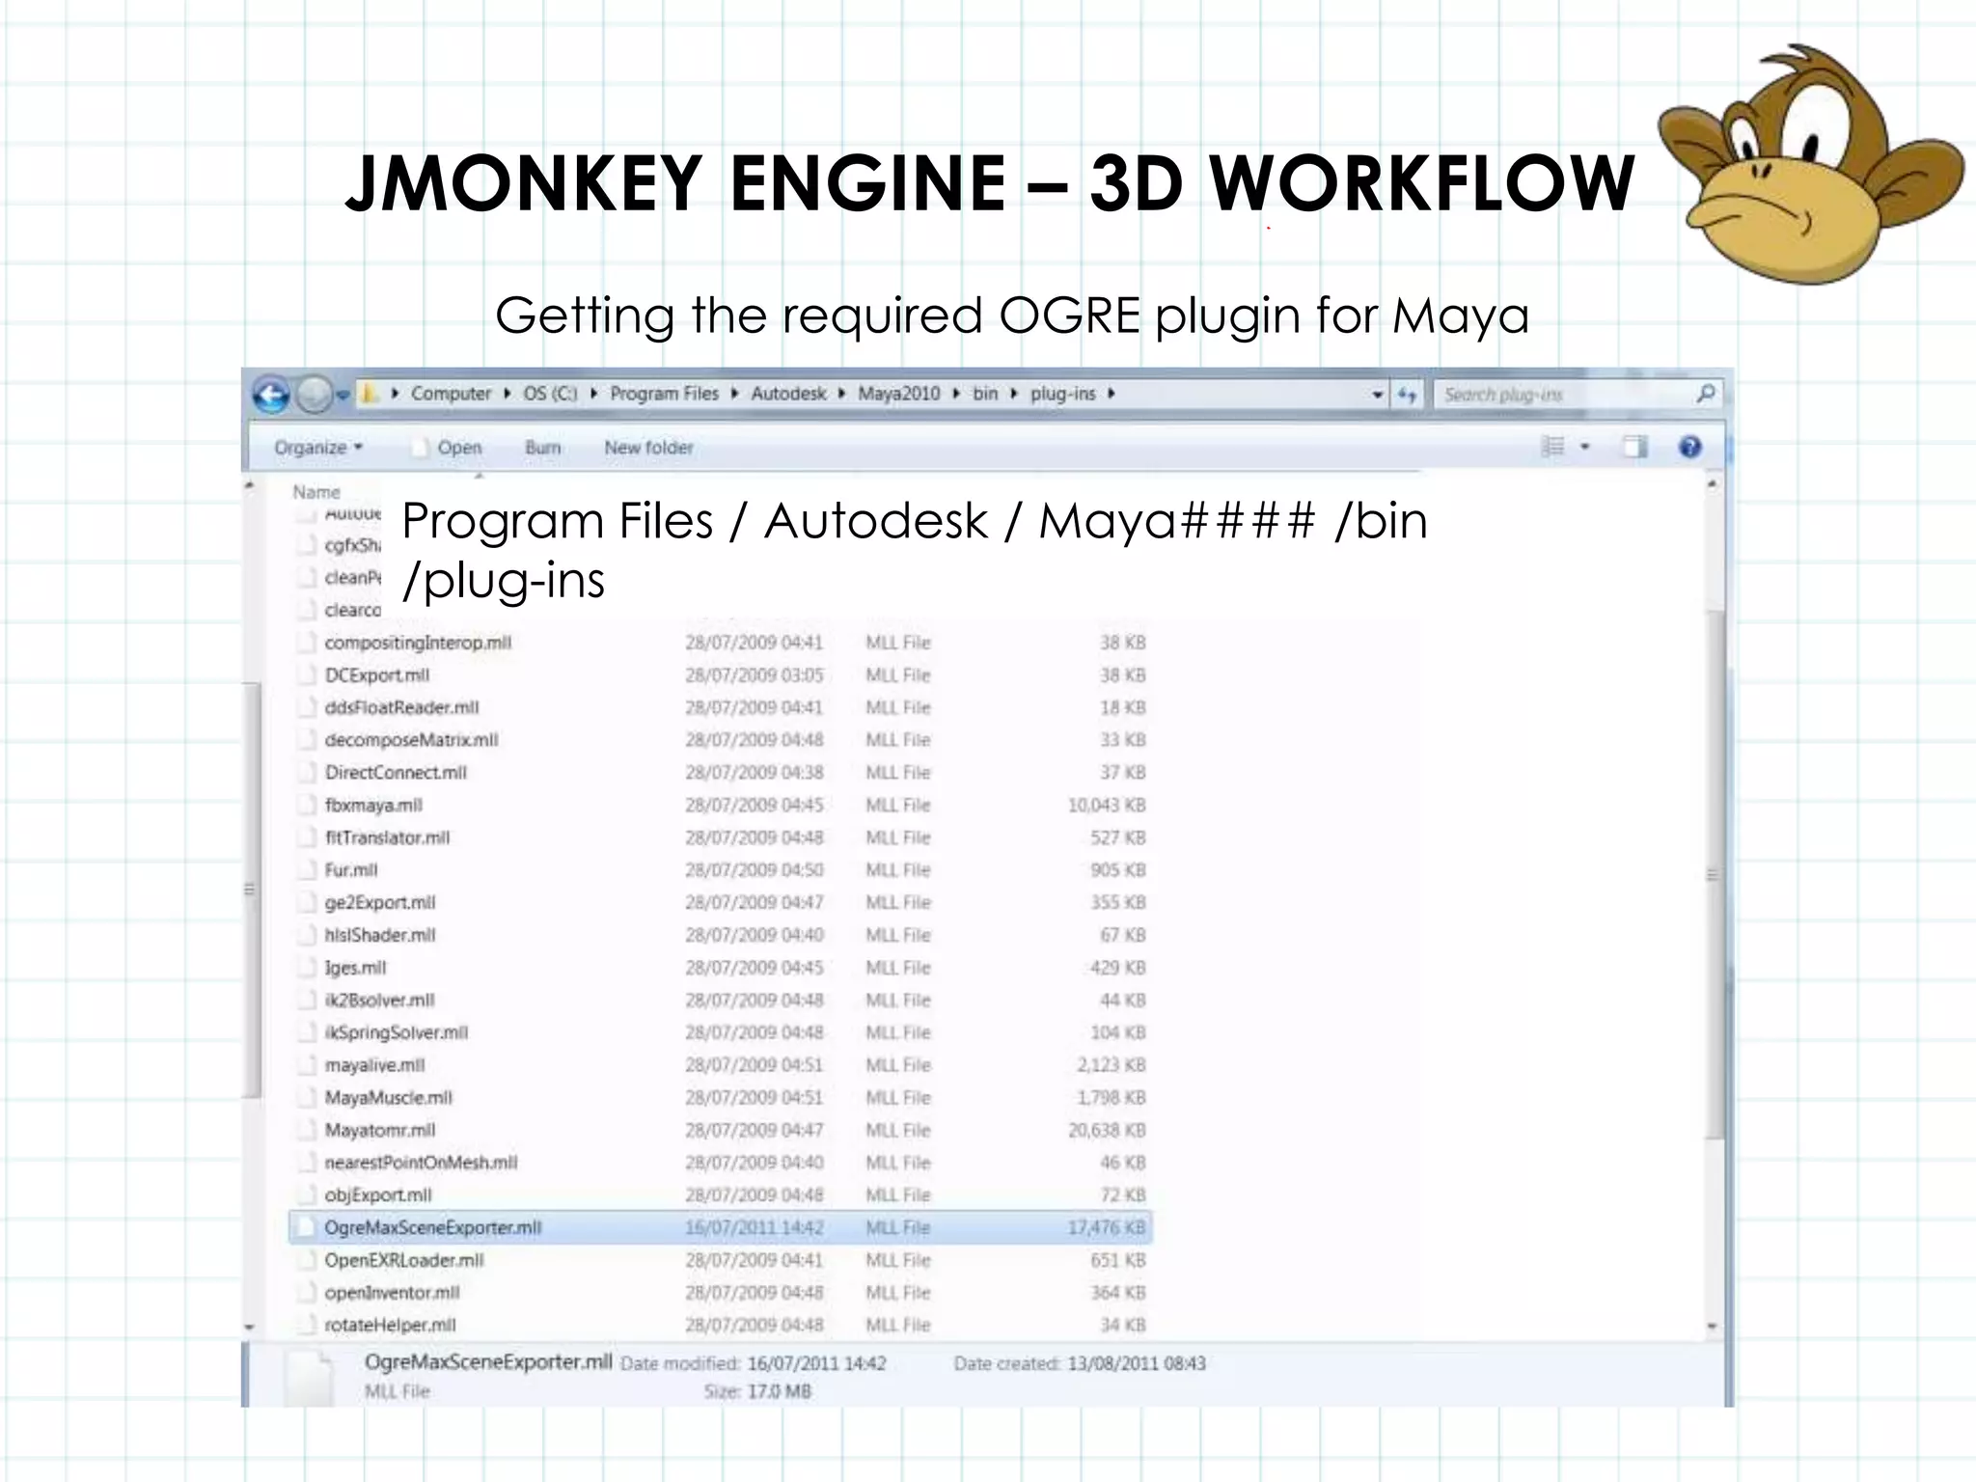
Task: Click the file icon beside Fur.mll
Action: [x=306, y=870]
